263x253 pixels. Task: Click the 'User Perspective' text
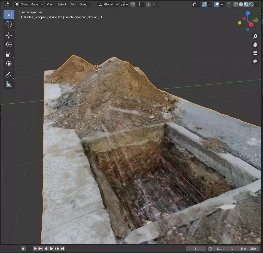[x=31, y=12]
